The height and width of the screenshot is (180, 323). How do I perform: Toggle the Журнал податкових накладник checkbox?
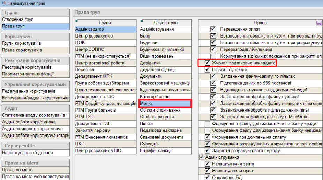207,63
